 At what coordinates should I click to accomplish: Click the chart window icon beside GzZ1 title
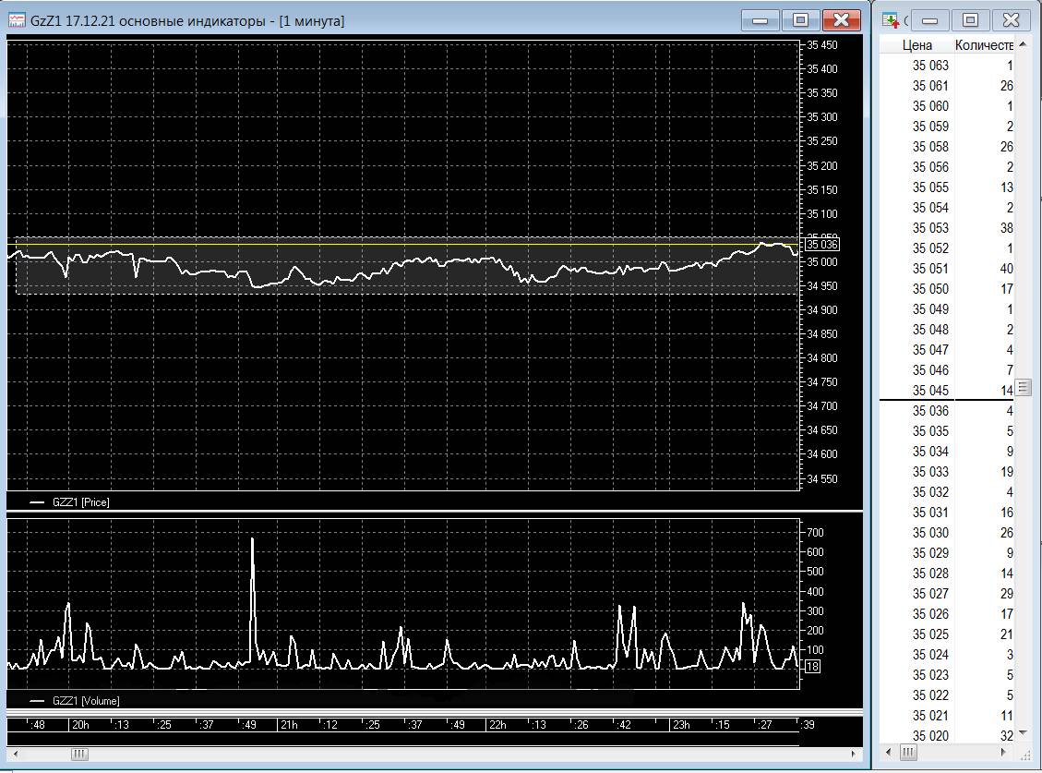point(17,20)
